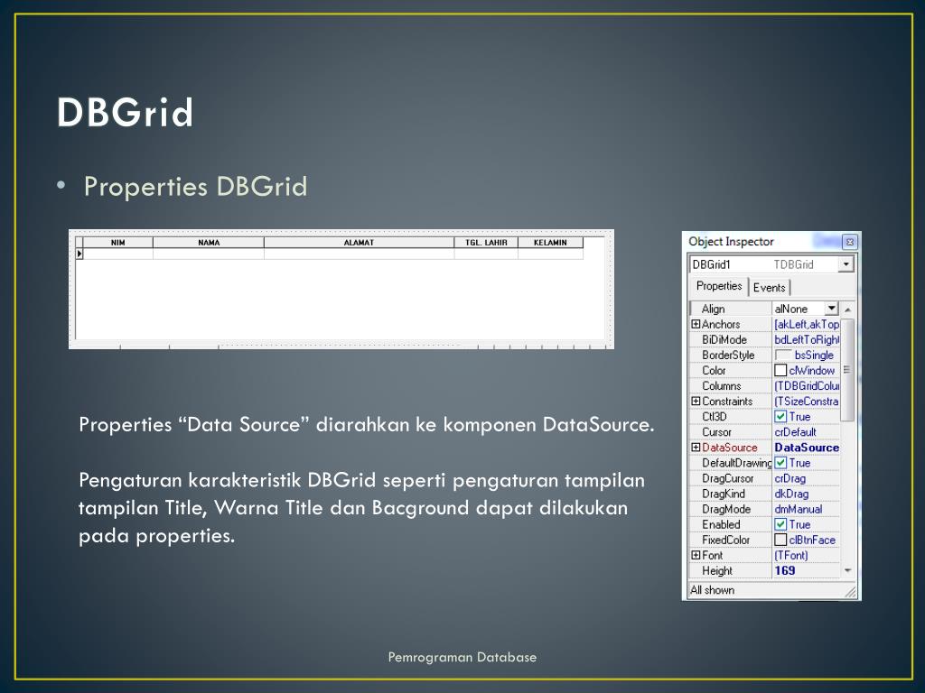Toggle the Enabled True checkbox

(780, 524)
